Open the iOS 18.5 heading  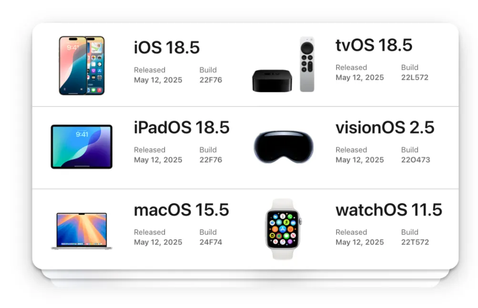(167, 48)
